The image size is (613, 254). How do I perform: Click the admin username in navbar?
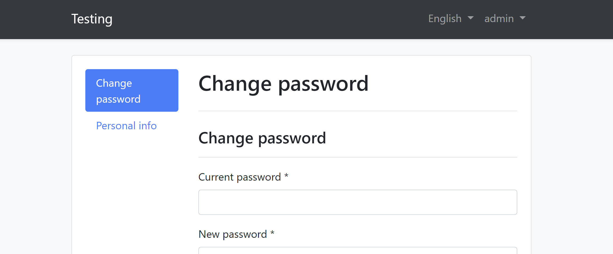pos(498,18)
